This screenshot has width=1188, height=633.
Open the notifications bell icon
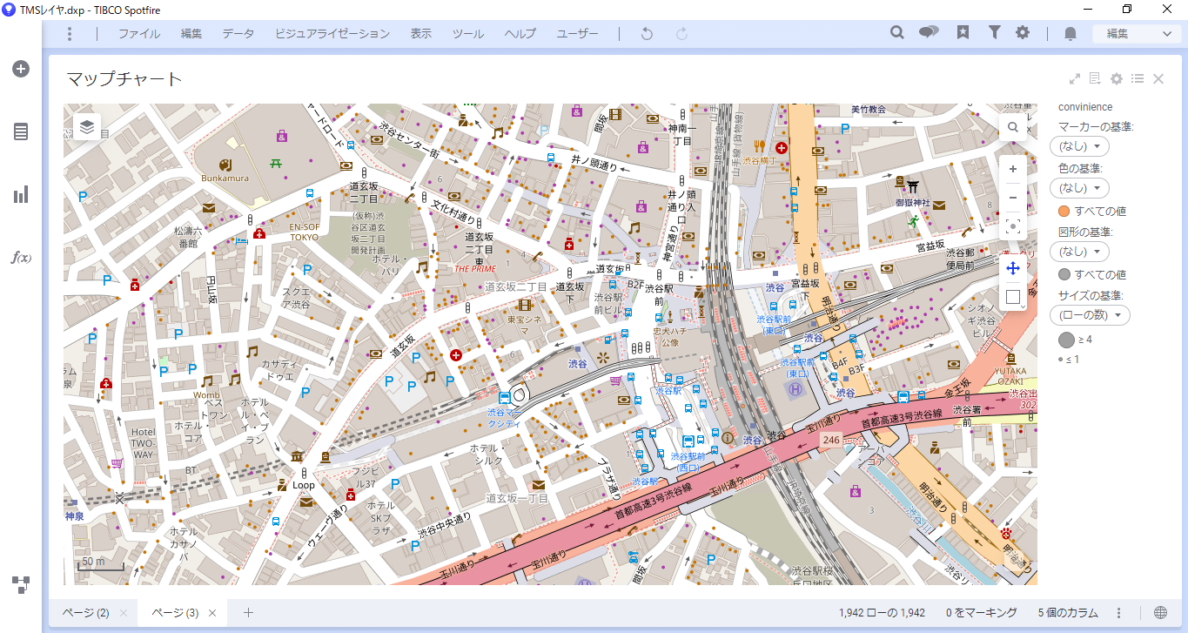point(1071,33)
